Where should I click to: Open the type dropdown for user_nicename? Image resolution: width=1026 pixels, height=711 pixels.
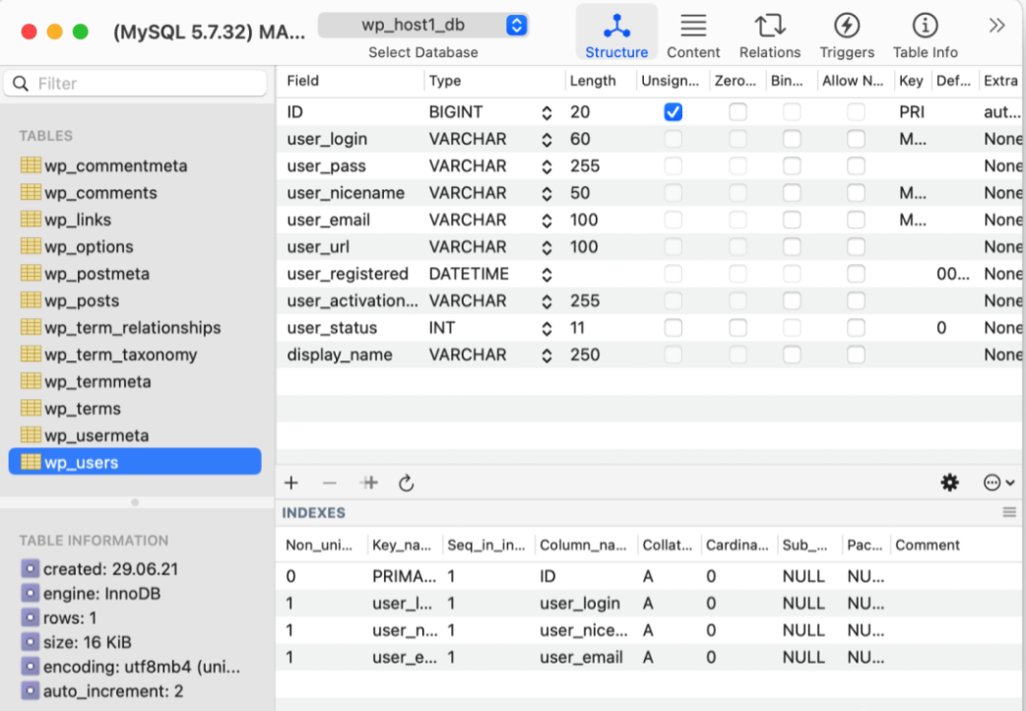546,193
